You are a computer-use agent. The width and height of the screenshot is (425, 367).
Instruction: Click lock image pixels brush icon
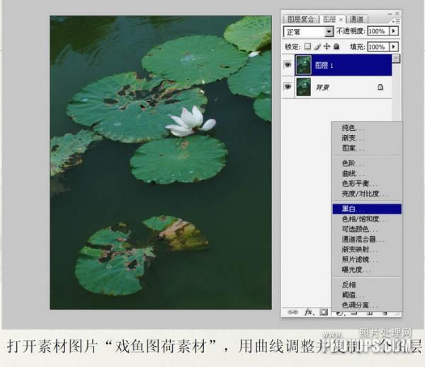click(317, 47)
